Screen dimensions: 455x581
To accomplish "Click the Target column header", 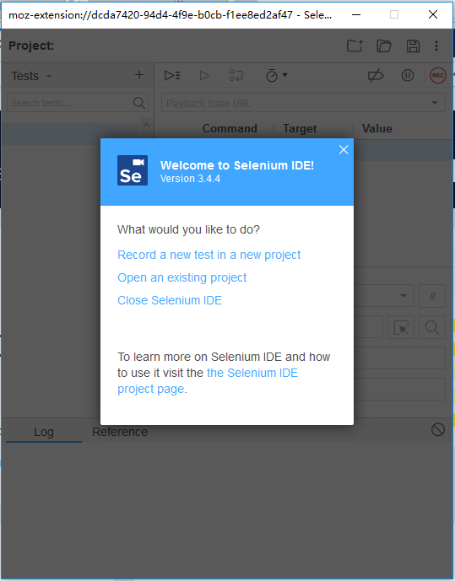I will (x=300, y=128).
